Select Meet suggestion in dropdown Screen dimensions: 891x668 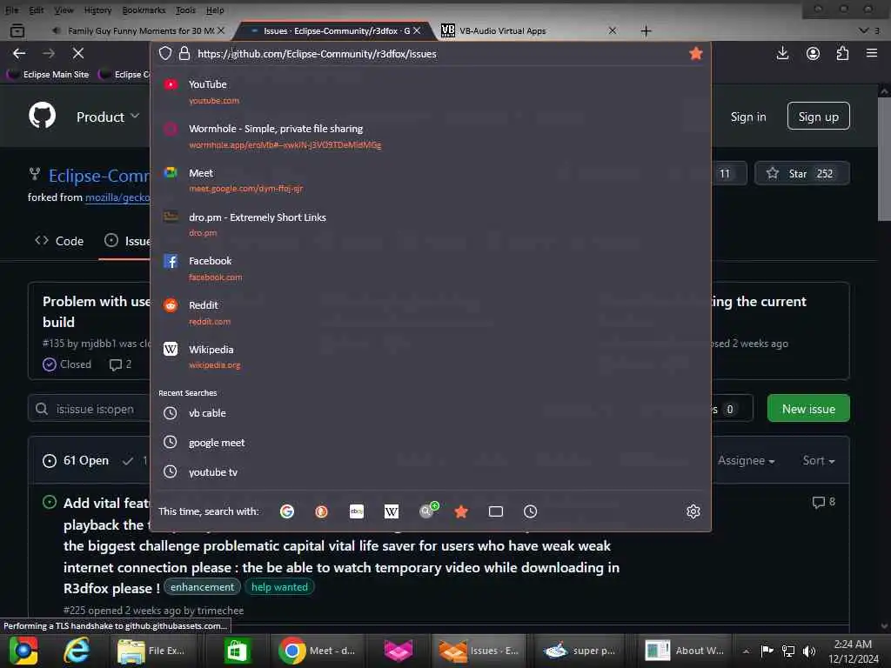[x=431, y=179]
